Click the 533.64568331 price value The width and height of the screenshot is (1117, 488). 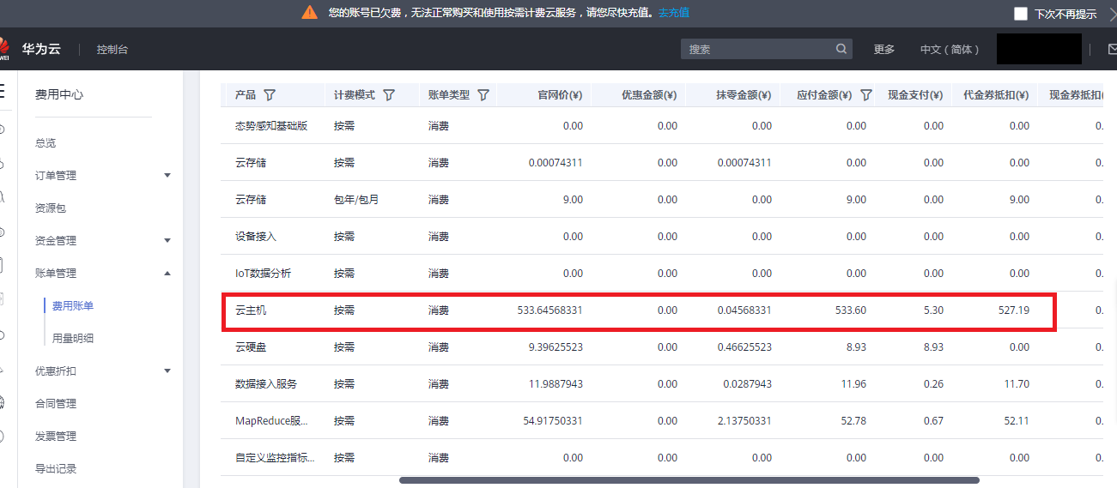[550, 310]
